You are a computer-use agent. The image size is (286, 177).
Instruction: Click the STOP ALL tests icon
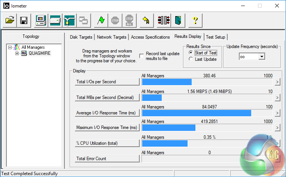(x=129, y=20)
